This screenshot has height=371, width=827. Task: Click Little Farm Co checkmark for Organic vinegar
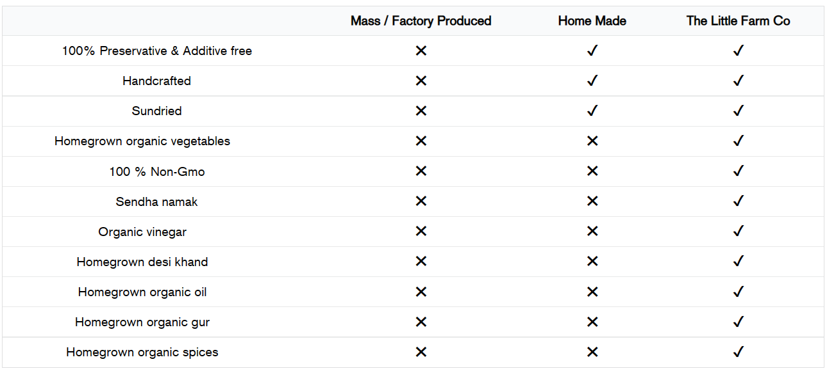point(738,231)
